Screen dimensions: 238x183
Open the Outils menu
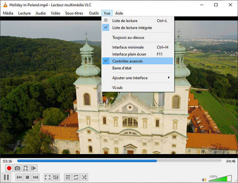point(94,13)
